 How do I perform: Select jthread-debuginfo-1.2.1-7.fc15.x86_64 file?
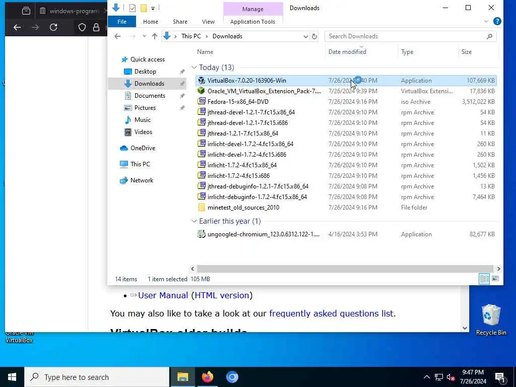pyautogui.click(x=258, y=186)
